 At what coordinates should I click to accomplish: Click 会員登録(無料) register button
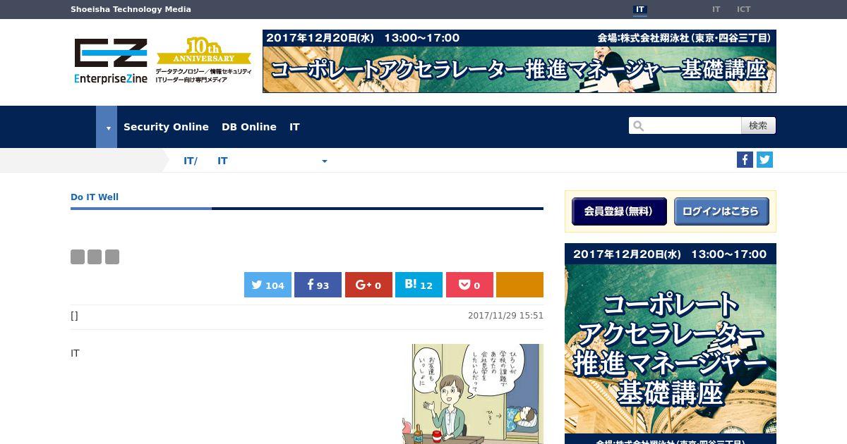619,211
